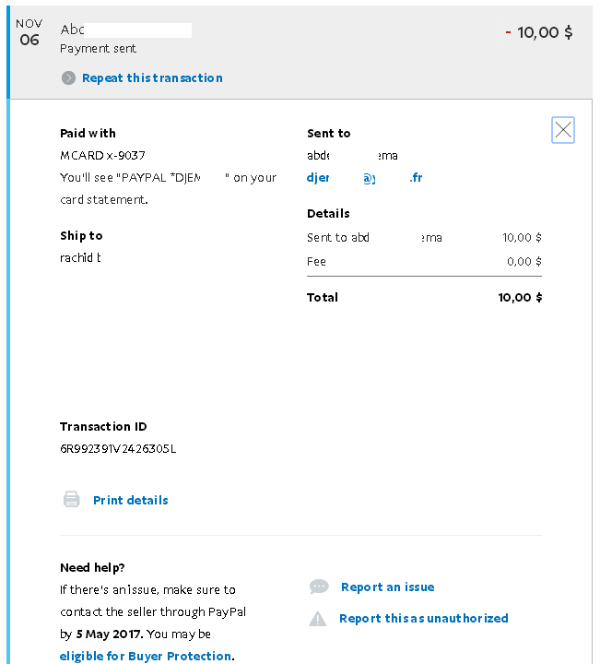Click the recipient's email address link
Screen dimensions: 600x664
(x=364, y=178)
